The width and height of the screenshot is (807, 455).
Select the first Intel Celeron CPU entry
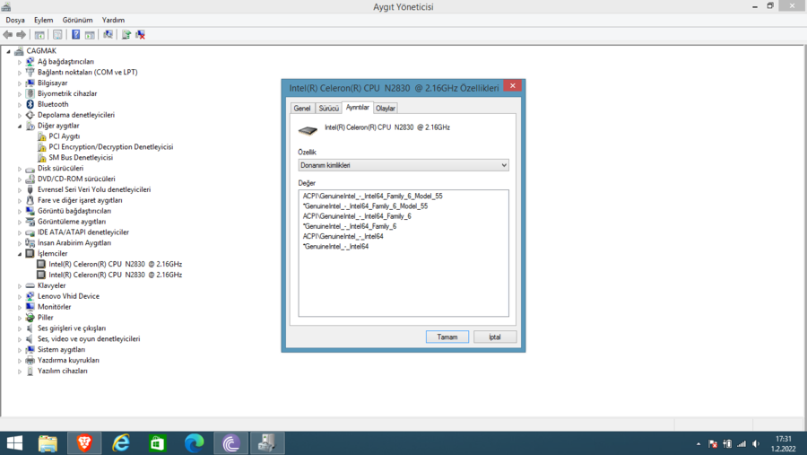(116, 264)
